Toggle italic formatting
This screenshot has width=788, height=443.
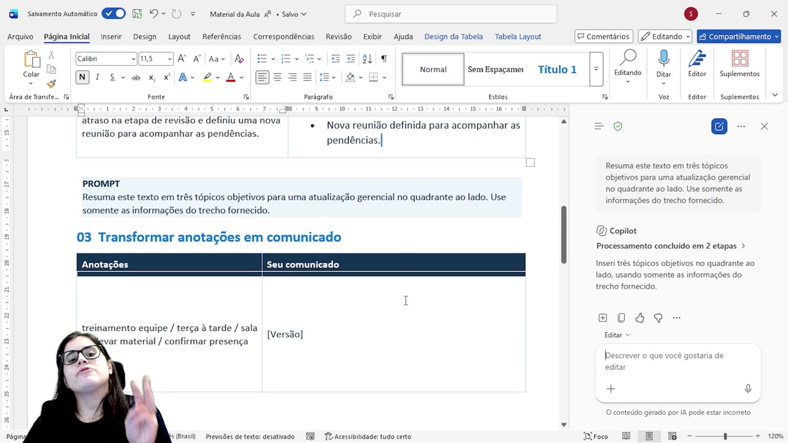tap(97, 78)
